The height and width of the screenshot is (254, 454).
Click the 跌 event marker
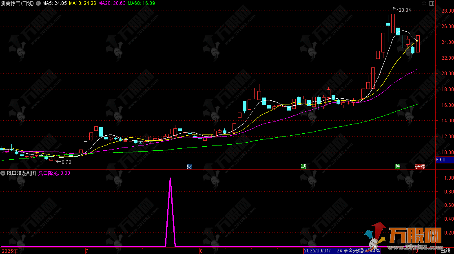click(x=397, y=166)
